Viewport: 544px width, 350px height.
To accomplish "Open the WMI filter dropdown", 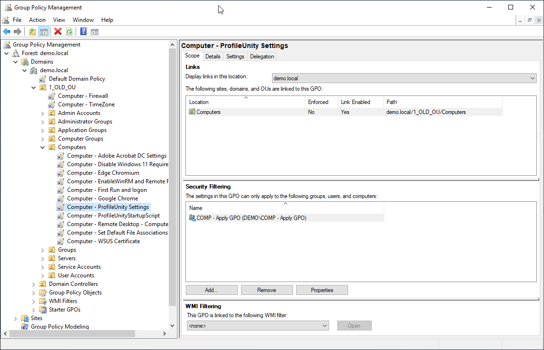I will point(258,326).
